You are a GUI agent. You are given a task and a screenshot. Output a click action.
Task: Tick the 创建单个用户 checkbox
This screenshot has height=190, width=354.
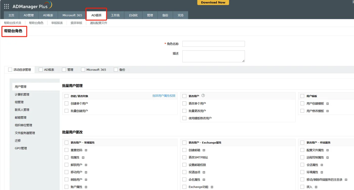pos(67,103)
